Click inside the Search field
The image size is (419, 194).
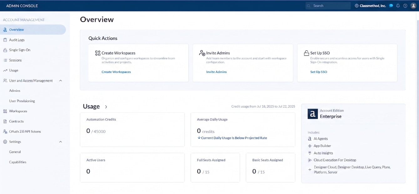(x=328, y=5)
